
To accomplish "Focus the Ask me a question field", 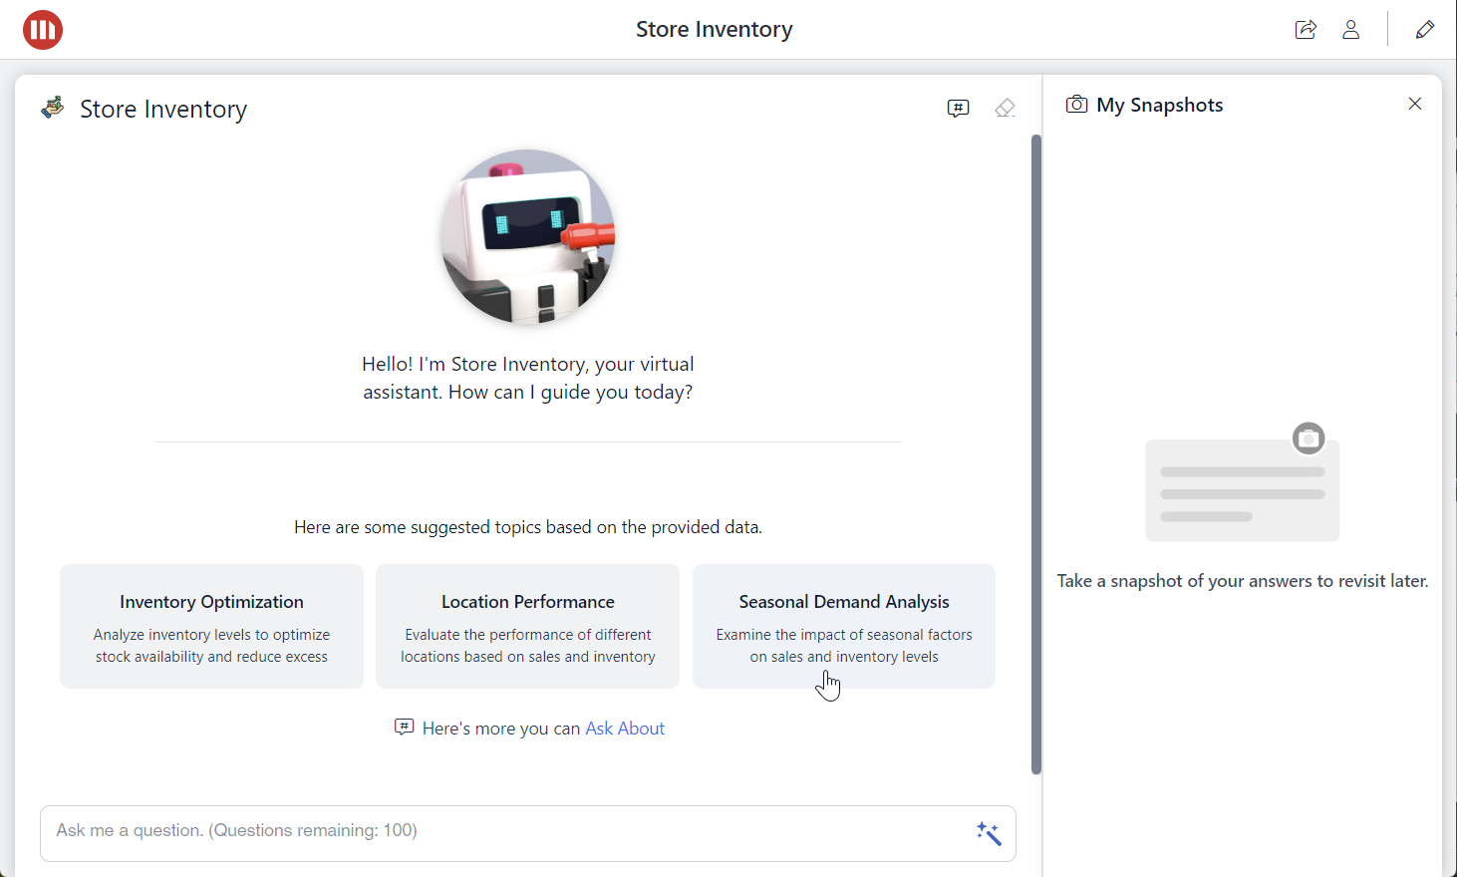I will click(498, 831).
